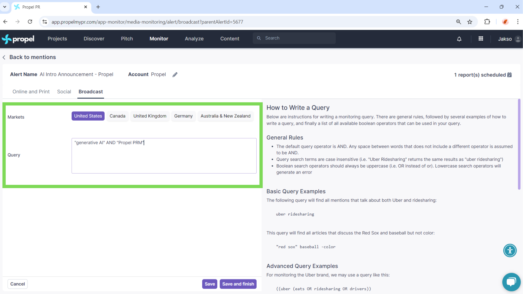Viewport: 523px width, 294px height.
Task: Open the Content menu
Action: [230, 39]
